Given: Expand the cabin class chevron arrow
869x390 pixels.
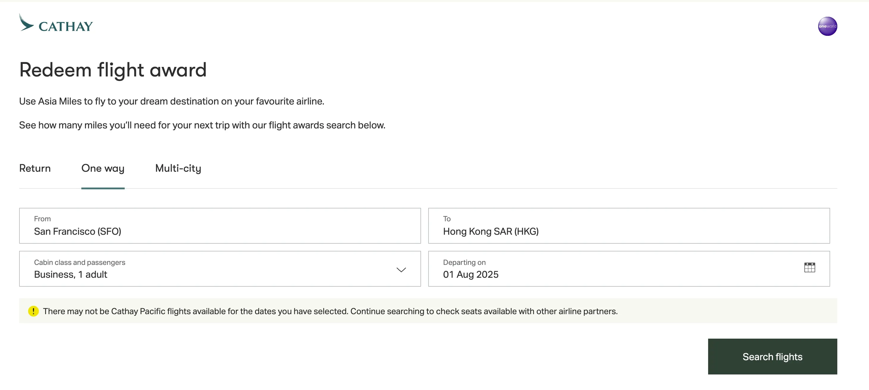Looking at the screenshot, I should click(x=401, y=270).
